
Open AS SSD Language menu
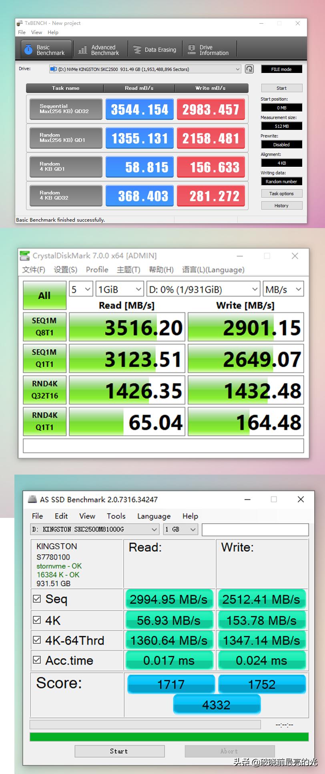[x=154, y=516]
